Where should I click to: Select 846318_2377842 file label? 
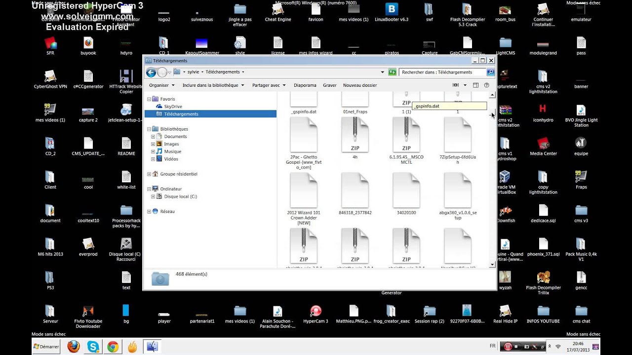(x=355, y=213)
